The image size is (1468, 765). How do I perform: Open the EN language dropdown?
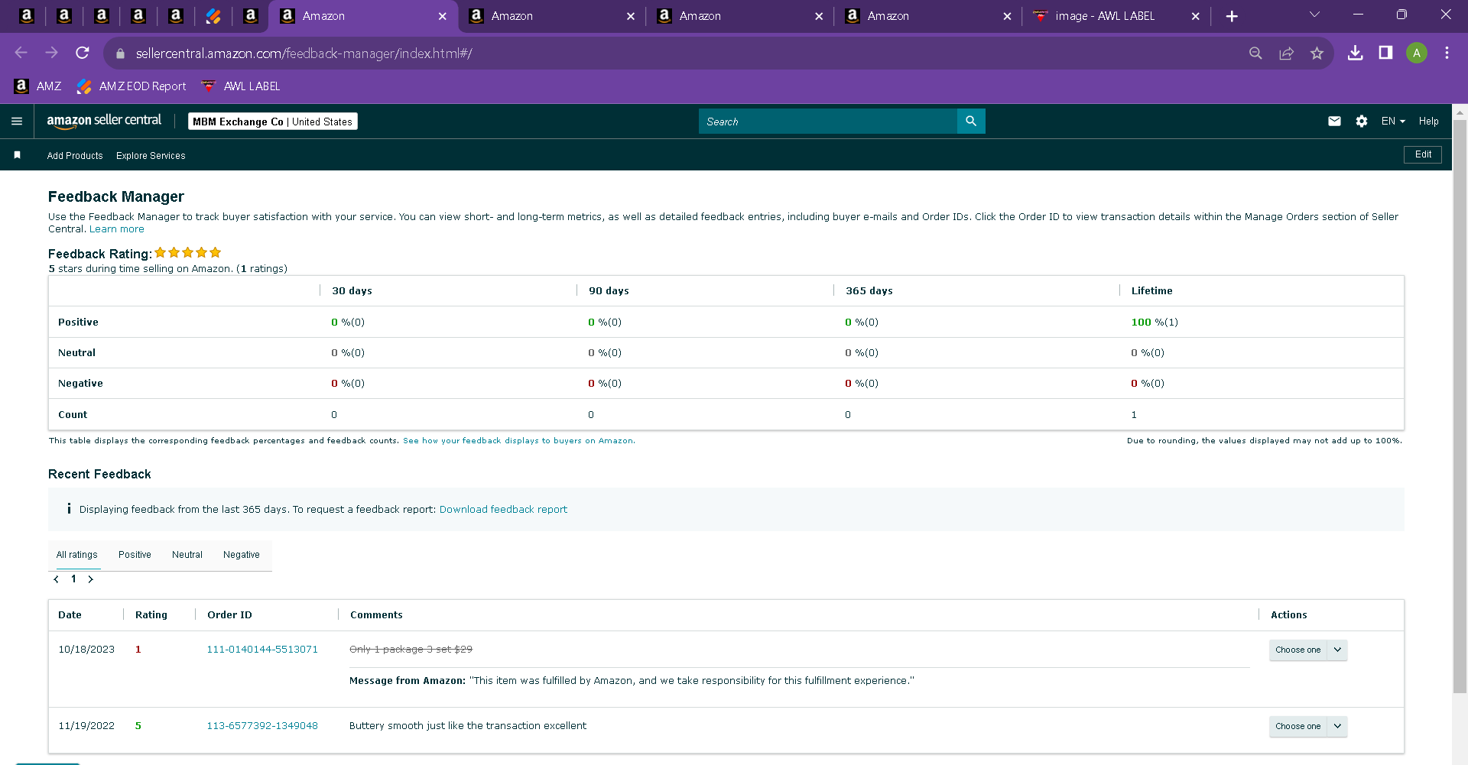(x=1393, y=122)
